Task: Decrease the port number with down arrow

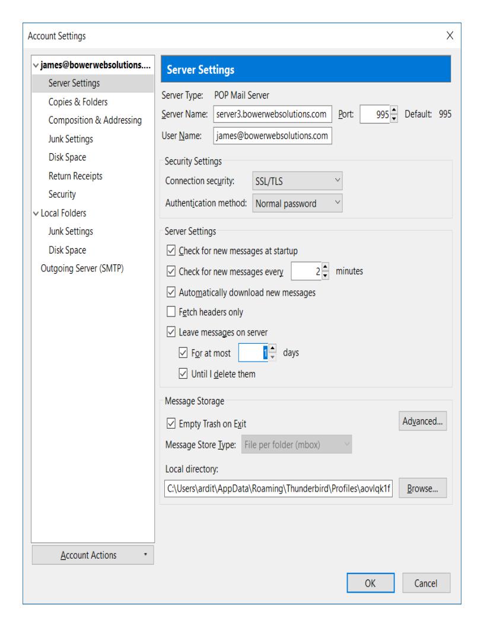Action: coord(394,119)
